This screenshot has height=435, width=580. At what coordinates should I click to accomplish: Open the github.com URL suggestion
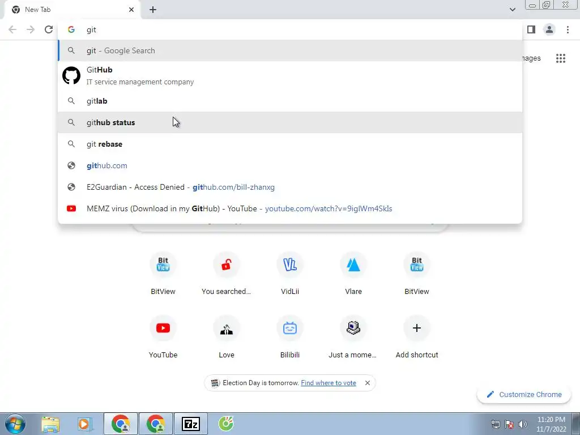coord(290,165)
